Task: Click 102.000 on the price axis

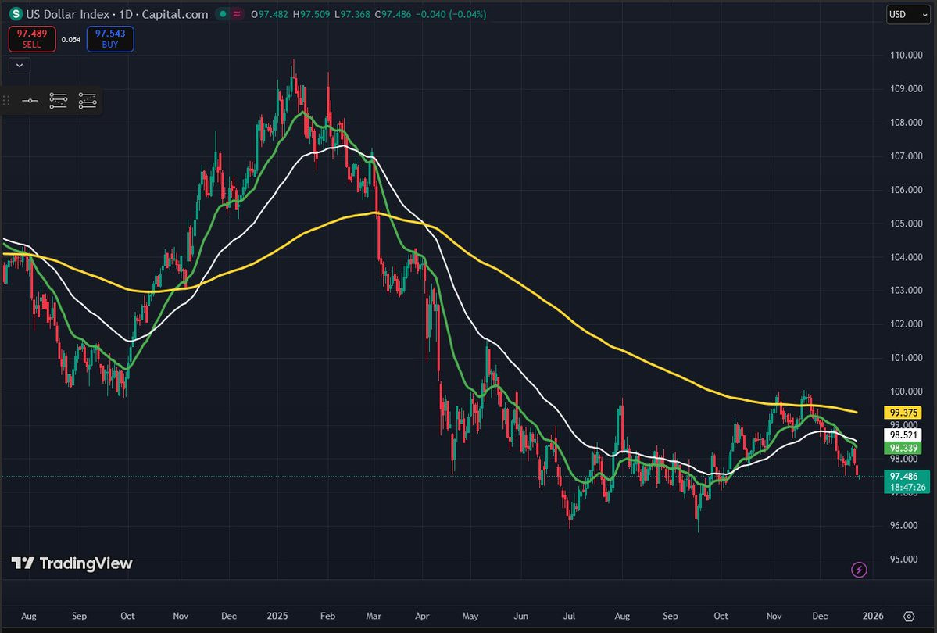Action: pos(906,324)
